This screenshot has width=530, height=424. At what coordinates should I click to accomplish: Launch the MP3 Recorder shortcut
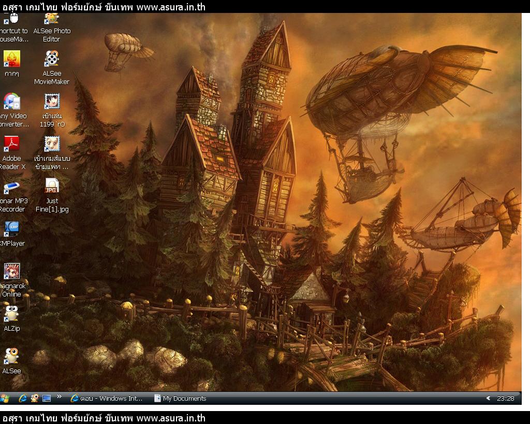13,195
